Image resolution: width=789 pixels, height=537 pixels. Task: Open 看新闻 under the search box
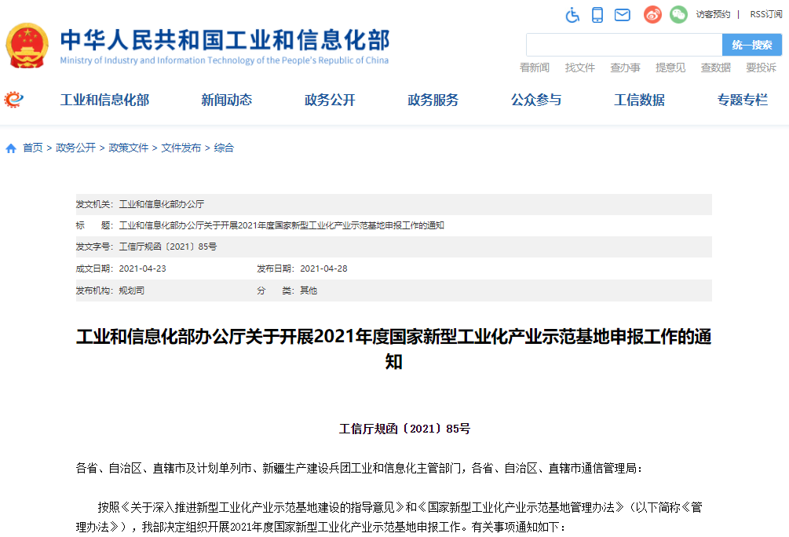[x=534, y=68]
